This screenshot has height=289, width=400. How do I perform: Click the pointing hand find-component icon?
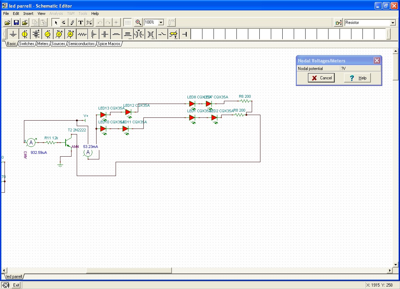coord(338,23)
